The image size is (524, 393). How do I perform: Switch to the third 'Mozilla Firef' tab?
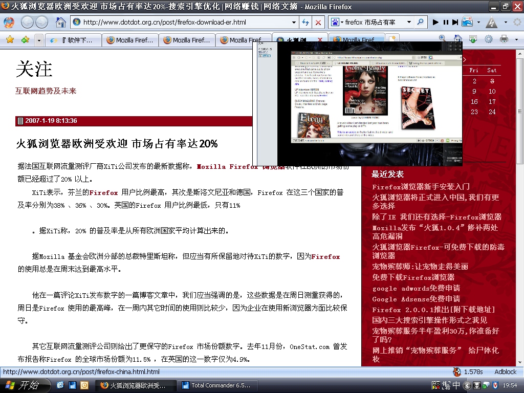tap(244, 40)
